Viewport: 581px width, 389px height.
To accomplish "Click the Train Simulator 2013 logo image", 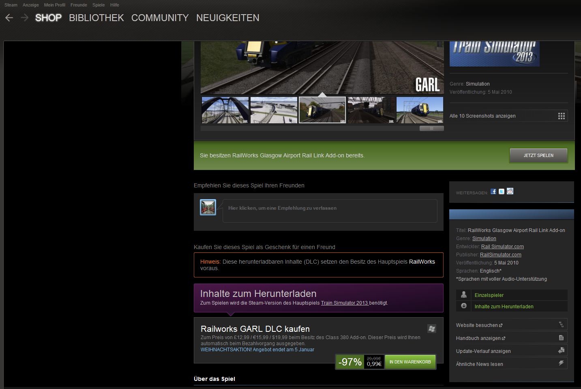I will coord(495,54).
